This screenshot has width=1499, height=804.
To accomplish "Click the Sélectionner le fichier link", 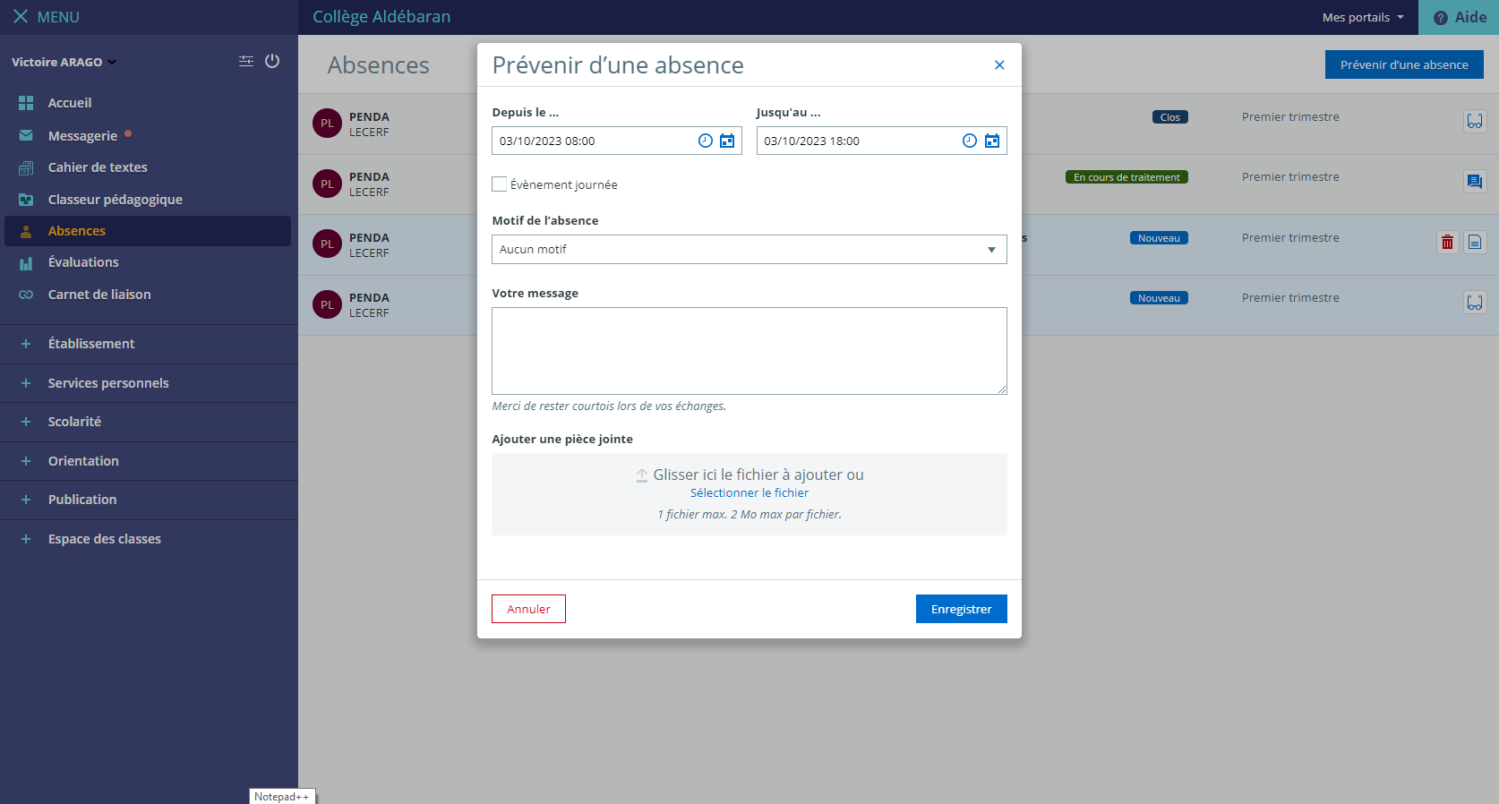I will (x=749, y=492).
